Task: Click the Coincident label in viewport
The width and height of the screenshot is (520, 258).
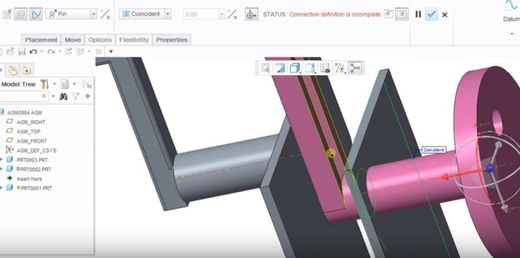Action: tap(433, 150)
